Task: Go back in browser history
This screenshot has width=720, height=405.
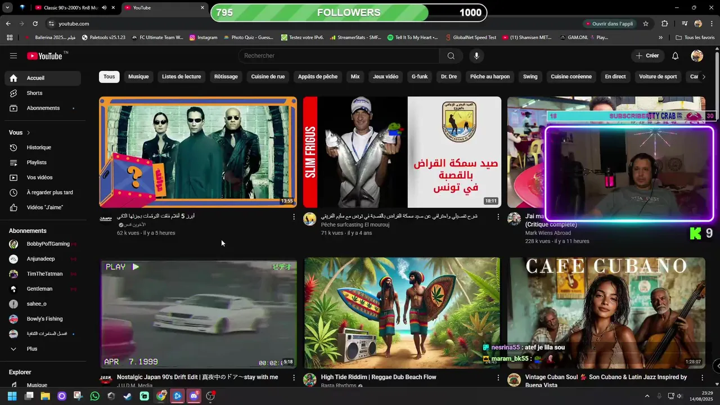Action: click(x=8, y=24)
